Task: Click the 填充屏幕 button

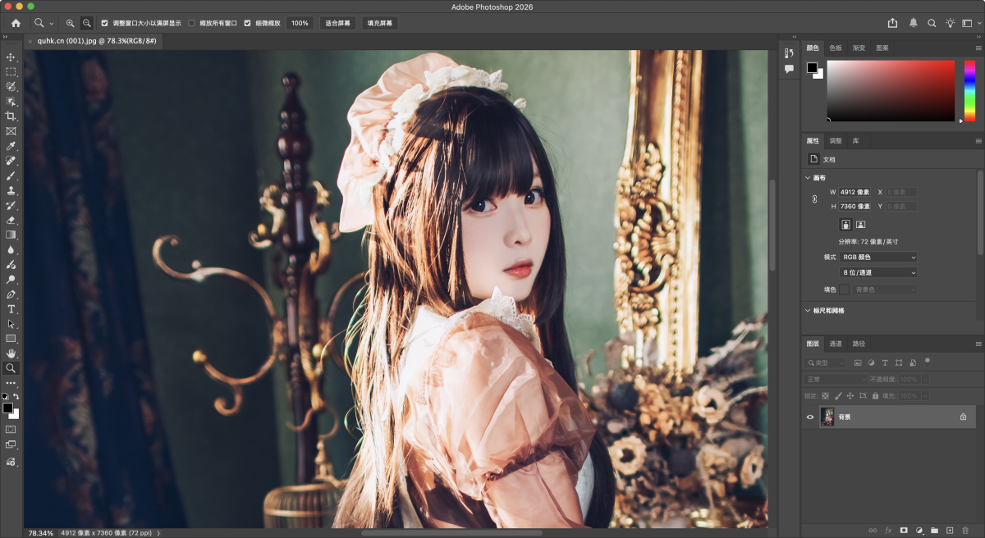Action: [x=379, y=23]
